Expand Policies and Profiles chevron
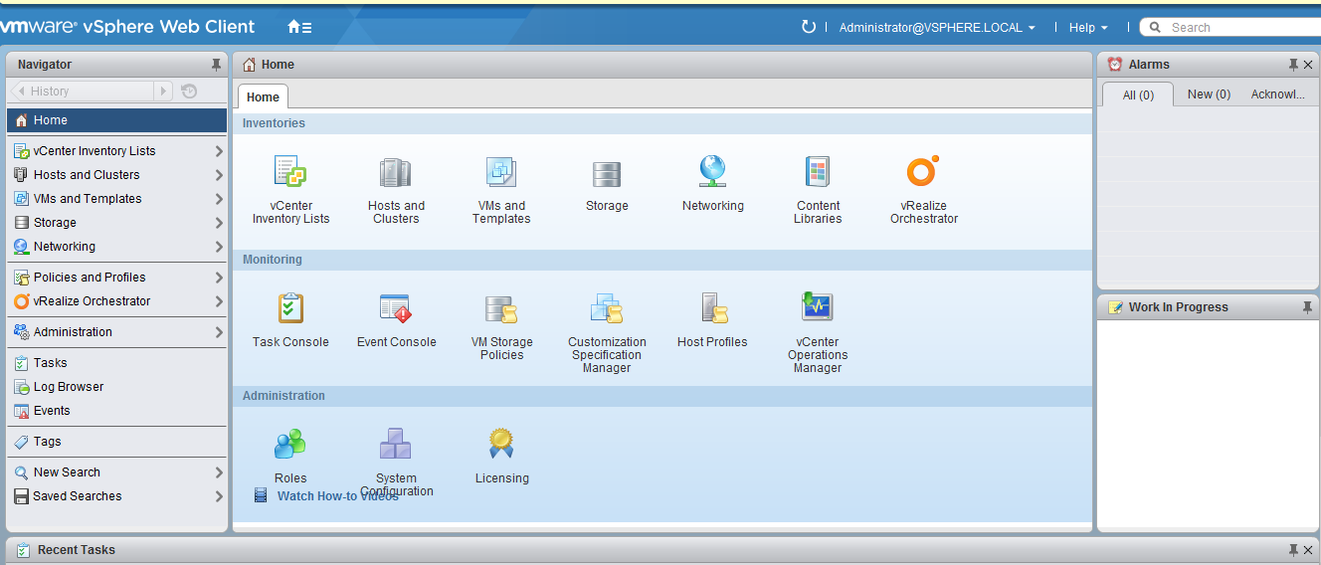The image size is (1321, 565). [219, 278]
